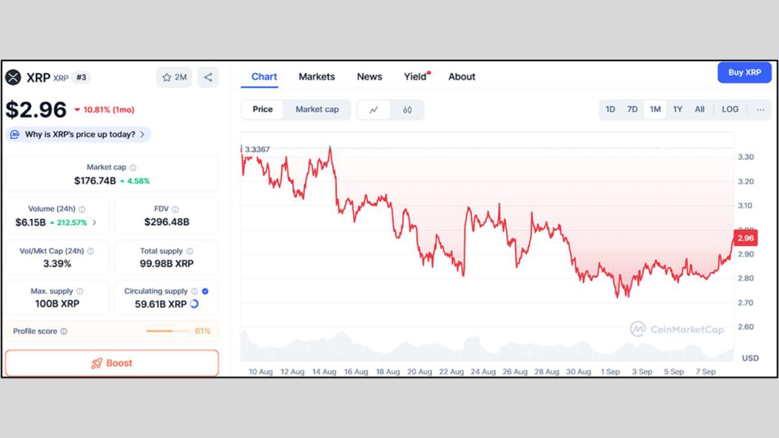Switch chart to Price view
The height and width of the screenshot is (438, 779).
(x=262, y=109)
